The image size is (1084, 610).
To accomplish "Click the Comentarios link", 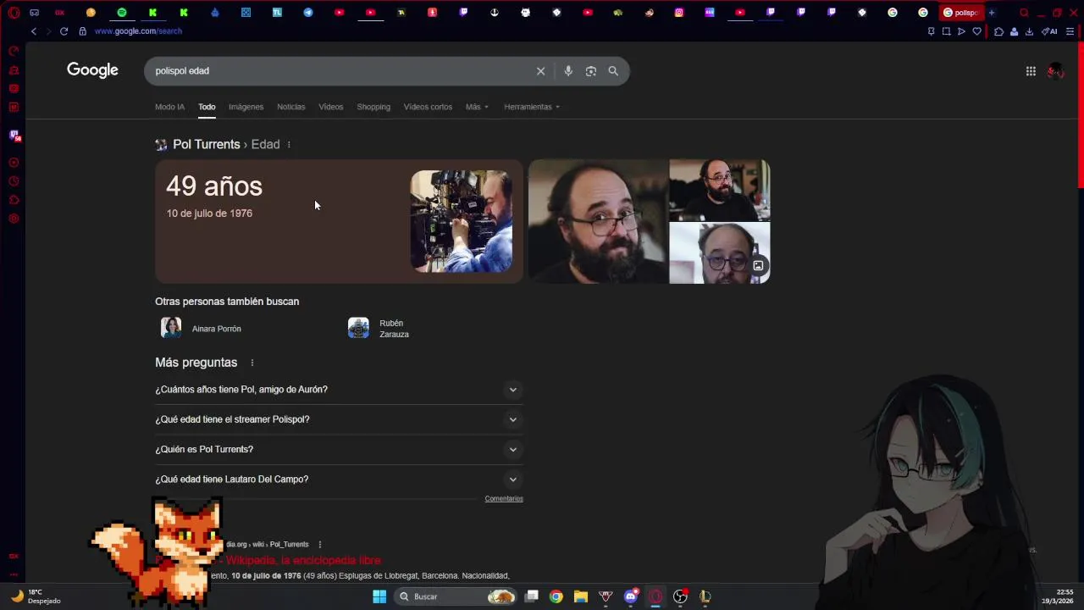I will click(504, 499).
